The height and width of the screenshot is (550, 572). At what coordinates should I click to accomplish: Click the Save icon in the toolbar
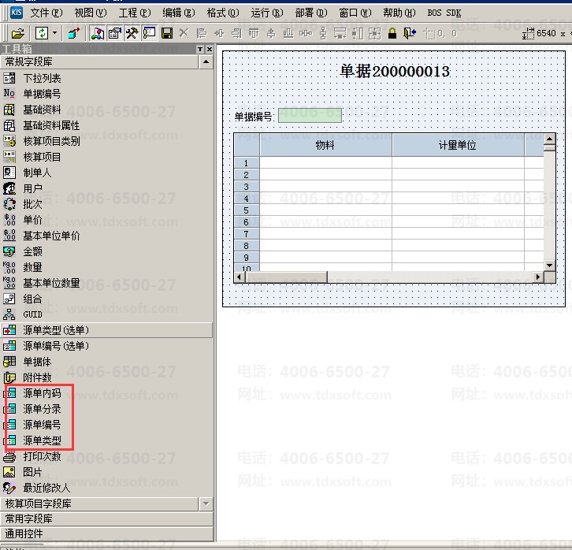coord(167,33)
